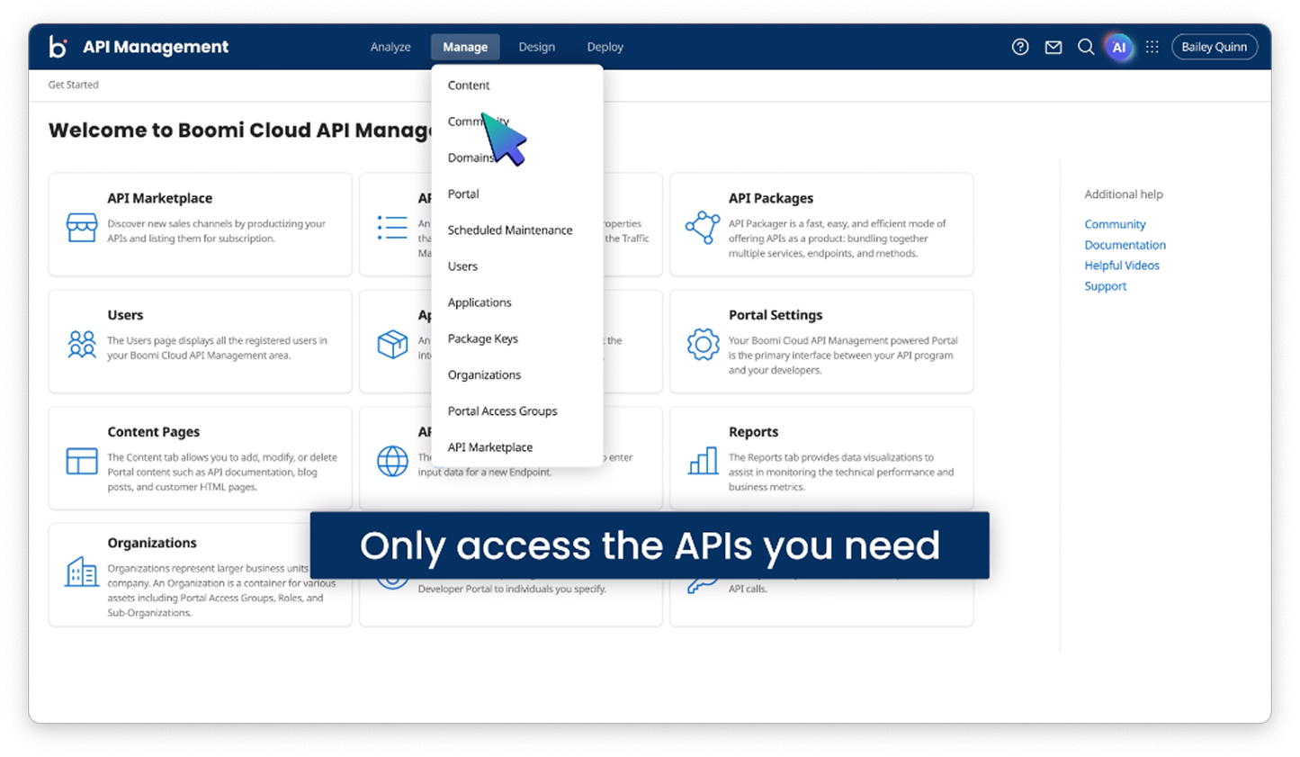Open the help question mark icon

coord(1019,47)
